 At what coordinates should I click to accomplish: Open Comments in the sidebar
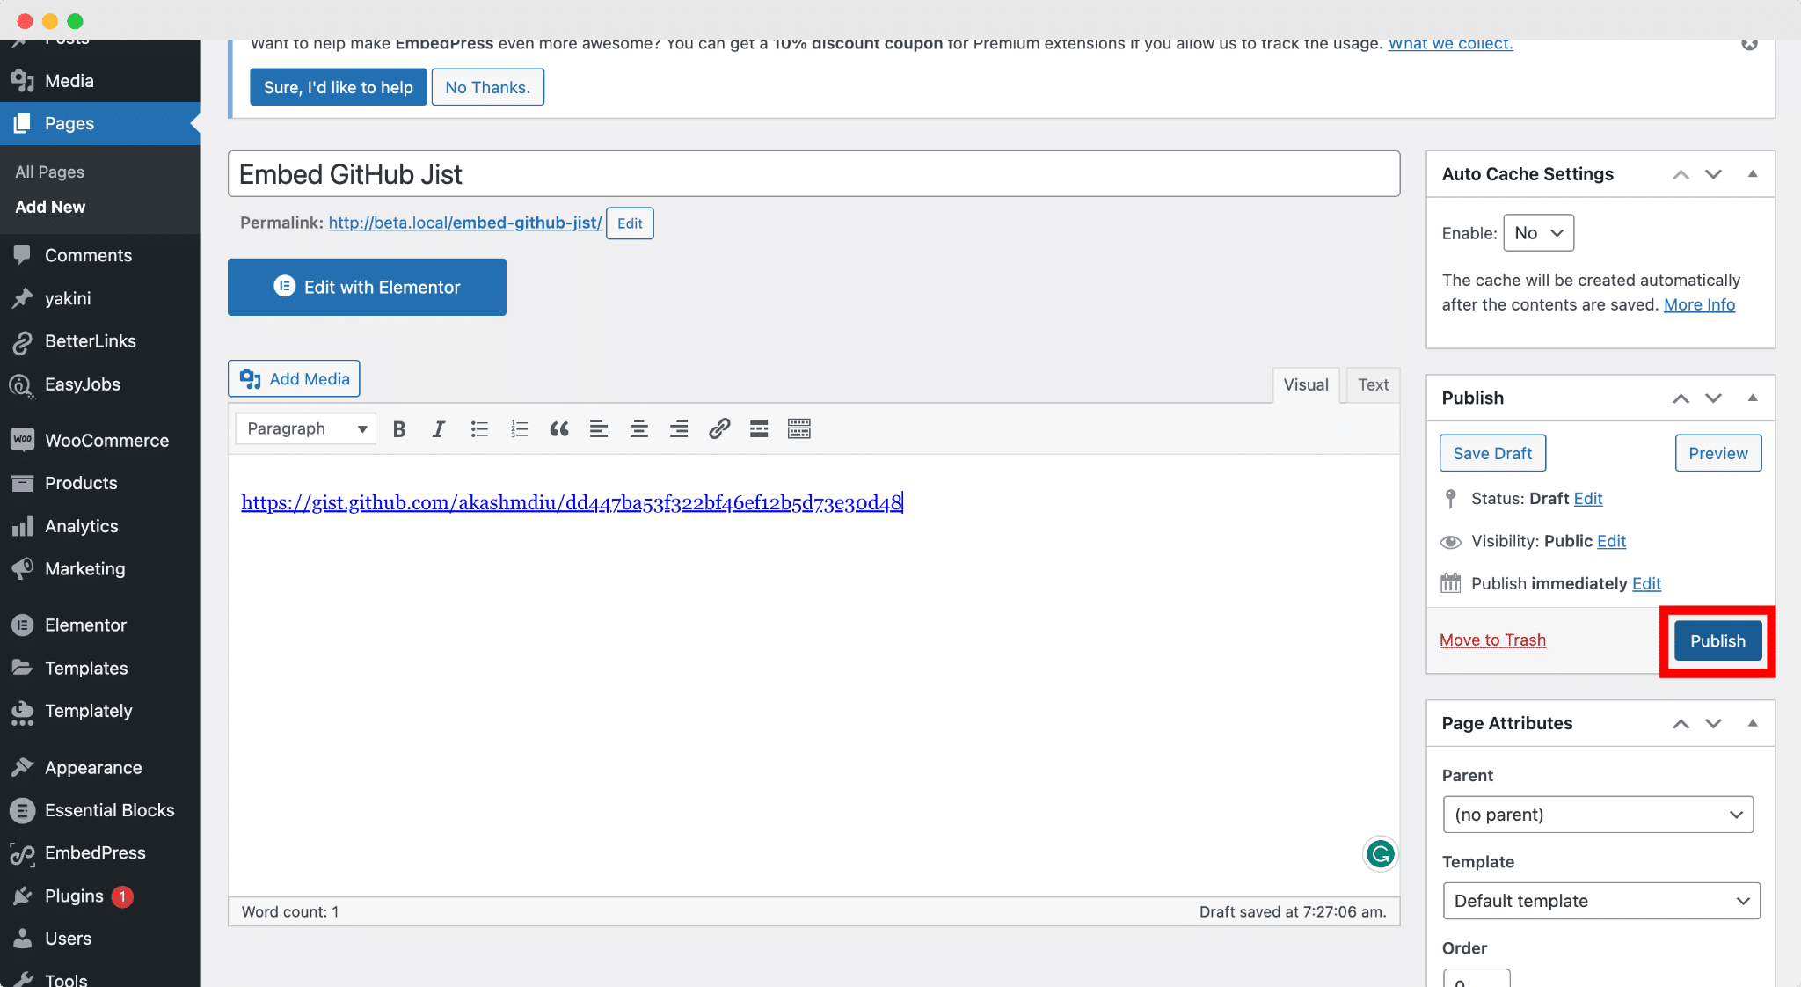[x=100, y=255]
